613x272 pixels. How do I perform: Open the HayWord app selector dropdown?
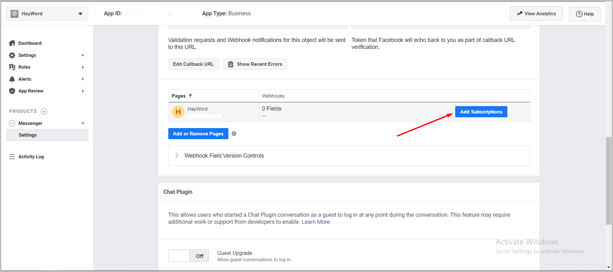tap(47, 14)
